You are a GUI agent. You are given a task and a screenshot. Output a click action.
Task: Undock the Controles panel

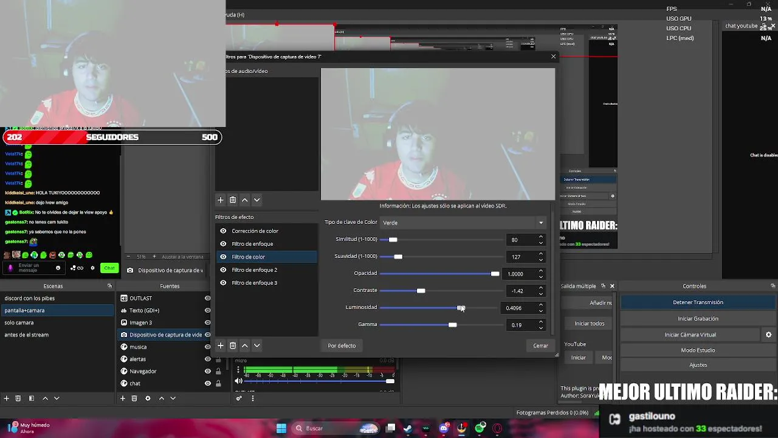click(x=773, y=286)
